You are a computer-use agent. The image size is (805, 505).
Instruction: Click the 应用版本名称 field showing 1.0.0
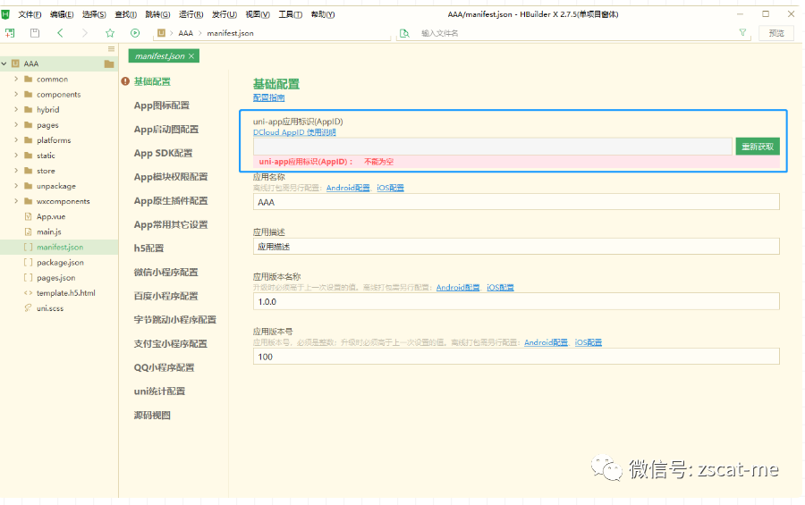click(x=516, y=301)
